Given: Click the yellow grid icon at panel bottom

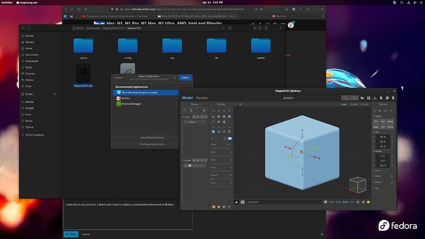Looking at the screenshot, I should 214,207.
